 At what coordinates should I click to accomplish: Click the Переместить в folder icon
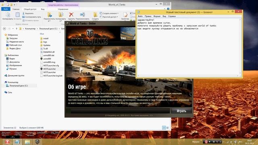(49, 15)
